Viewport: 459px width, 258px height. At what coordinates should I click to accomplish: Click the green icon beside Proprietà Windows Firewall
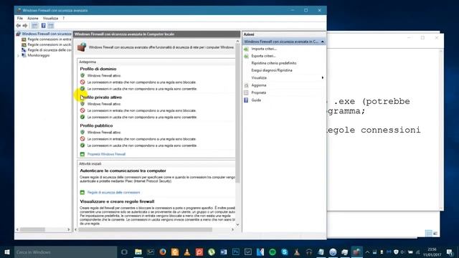point(82,154)
